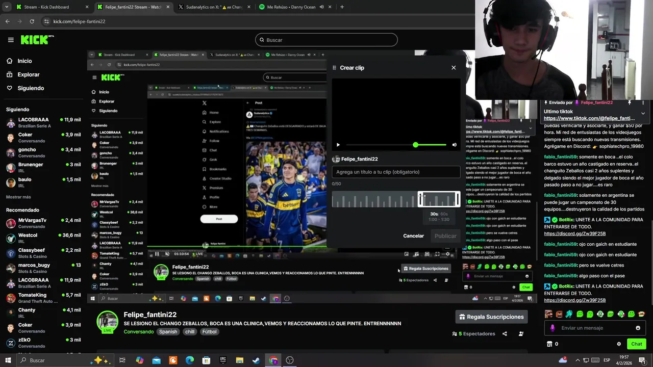This screenshot has width=653, height=367.
Task: Play the clip preview
Action: (x=338, y=145)
